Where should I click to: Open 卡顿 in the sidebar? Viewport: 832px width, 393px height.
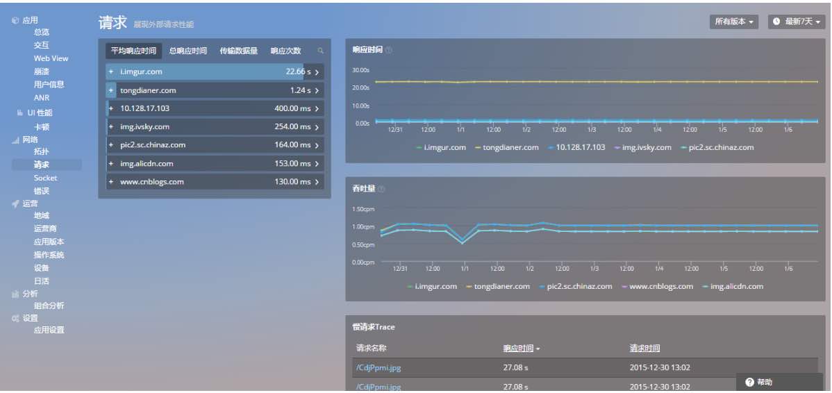(42, 127)
